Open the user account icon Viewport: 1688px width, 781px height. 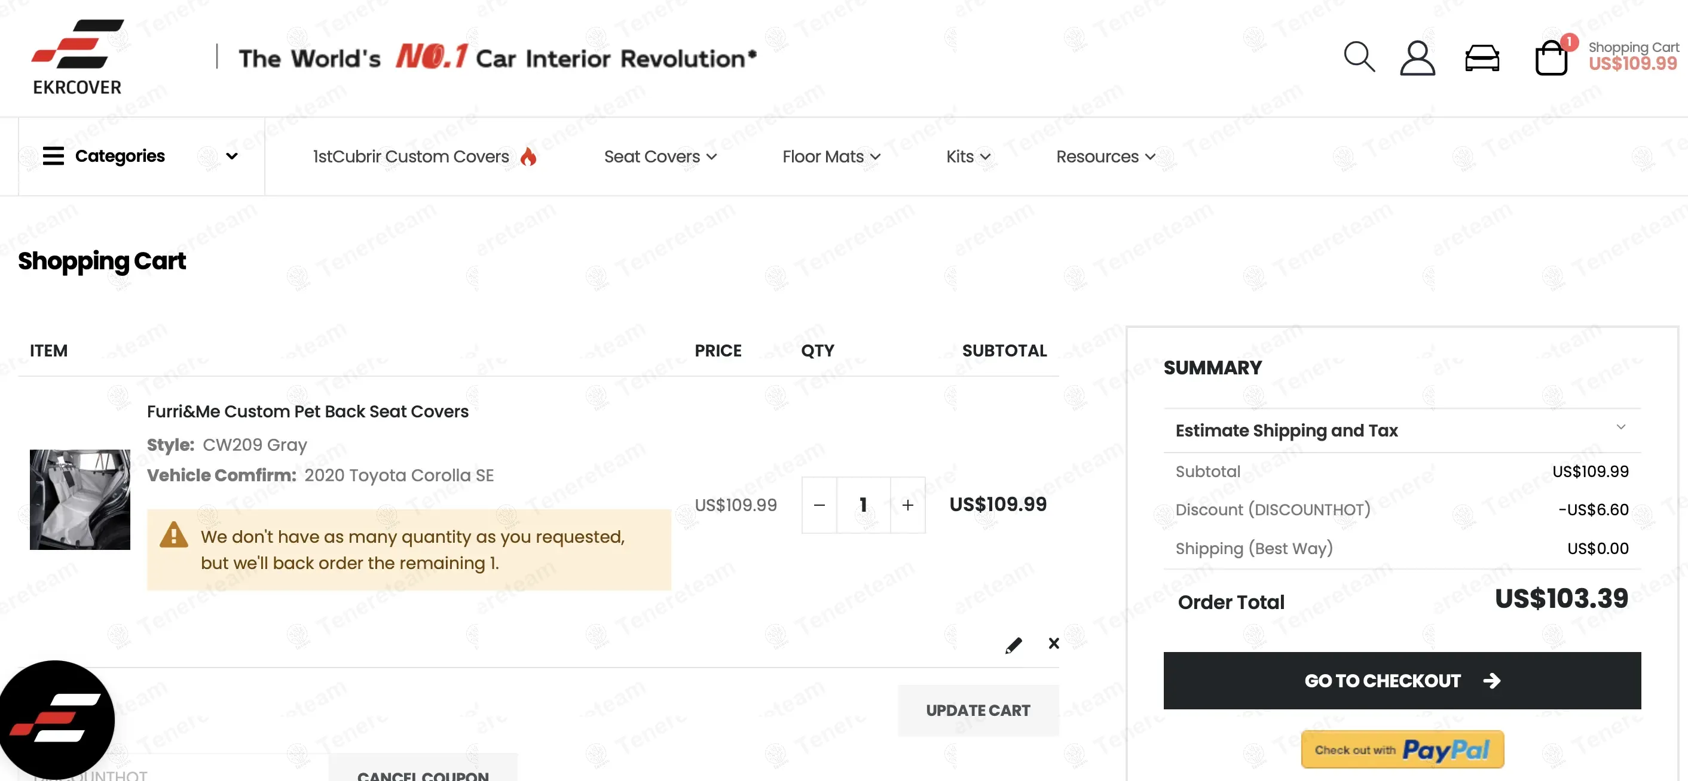tap(1417, 59)
